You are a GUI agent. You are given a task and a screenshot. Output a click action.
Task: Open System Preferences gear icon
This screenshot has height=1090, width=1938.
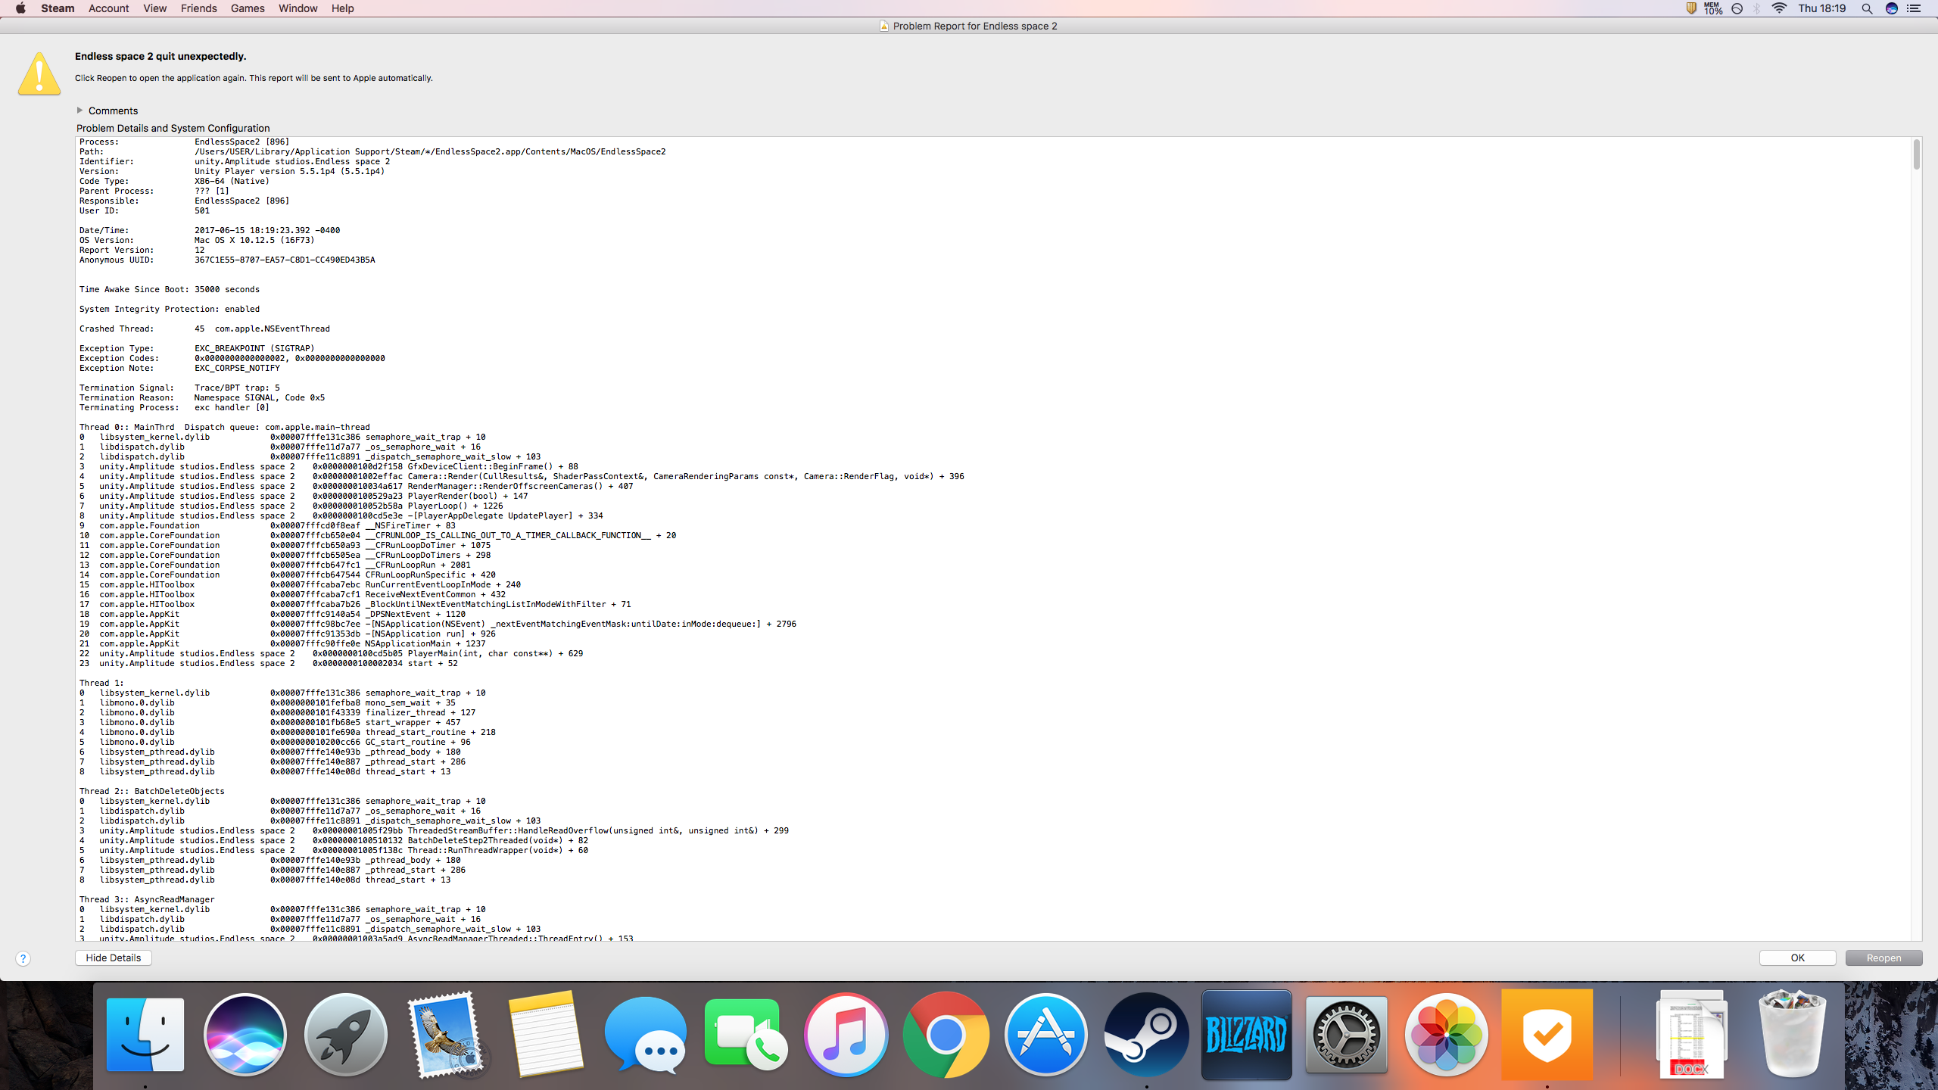[x=1346, y=1035]
